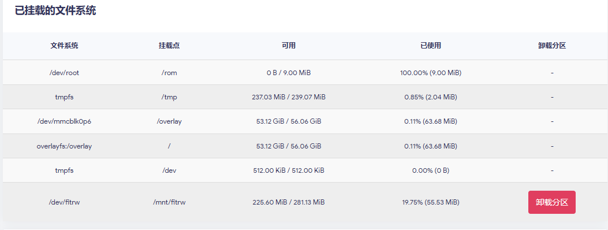Click the 卸载分区 column header
Screen dimensions: 608x230
click(x=552, y=46)
